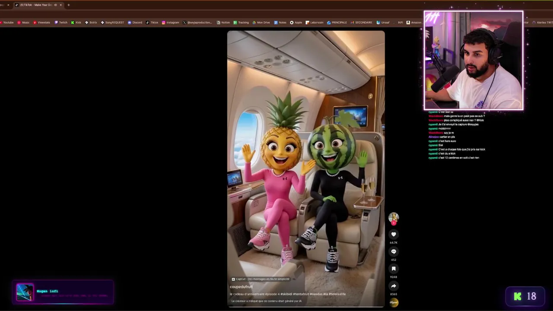Open the SongREQUEST bookmark
This screenshot has width=553, height=311.
(112, 22)
